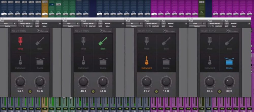The width and height of the screenshot is (254, 112).
Task: Open the Neutrino plugin selector in Vocal window
Action: pyautogui.click(x=8, y=26)
